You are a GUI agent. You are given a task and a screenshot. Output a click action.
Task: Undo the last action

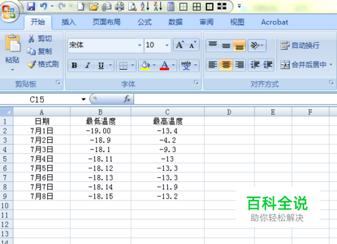pos(44,6)
